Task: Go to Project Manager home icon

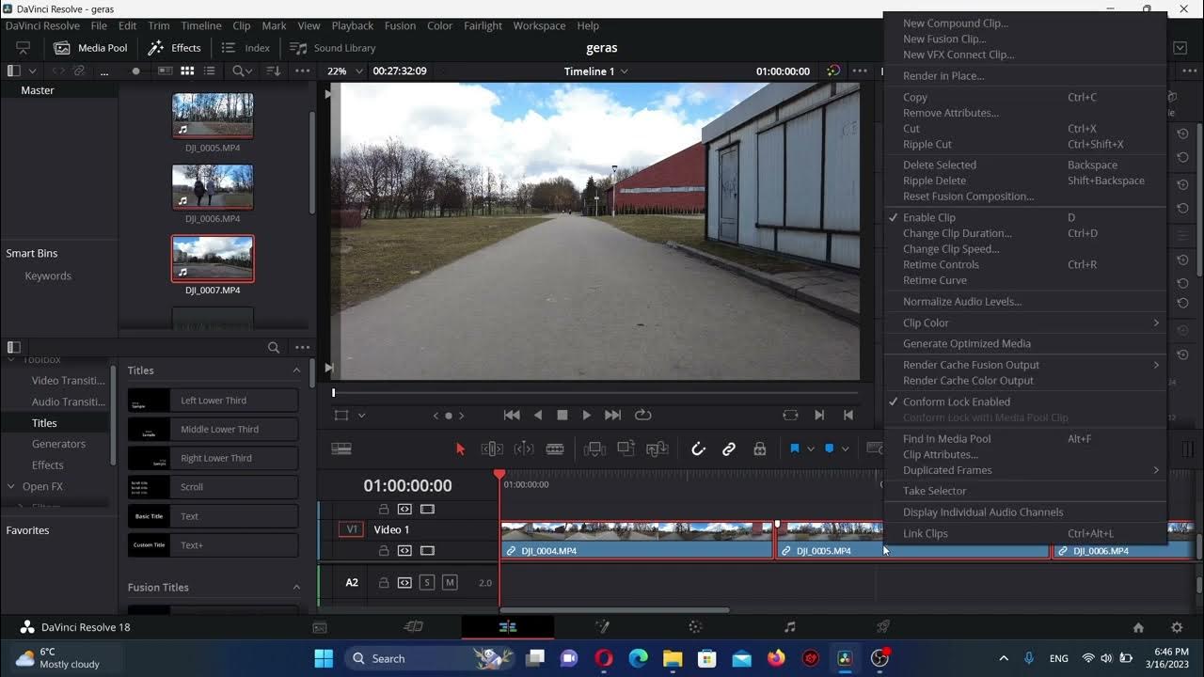Action: point(1138,627)
